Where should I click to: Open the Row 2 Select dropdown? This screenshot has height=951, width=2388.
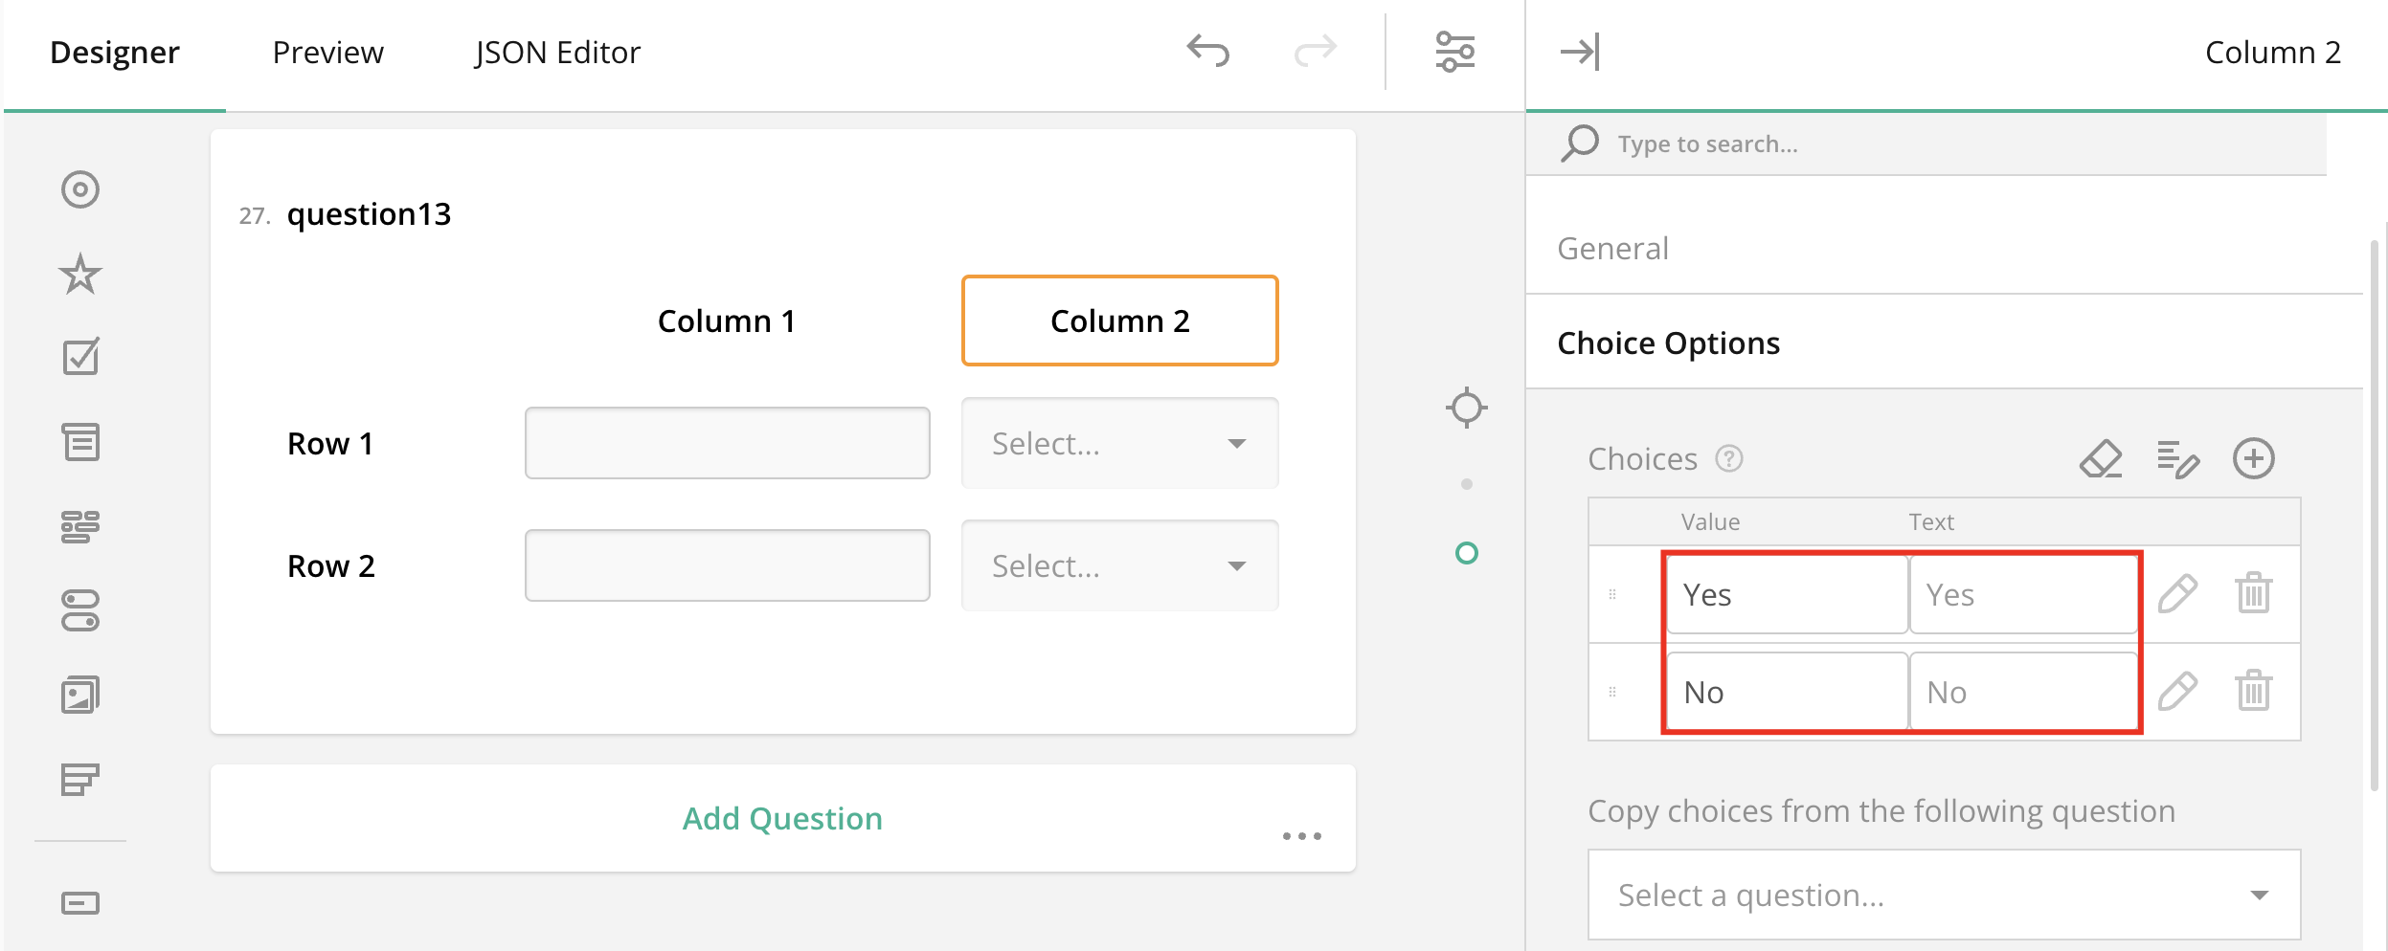point(1119,565)
